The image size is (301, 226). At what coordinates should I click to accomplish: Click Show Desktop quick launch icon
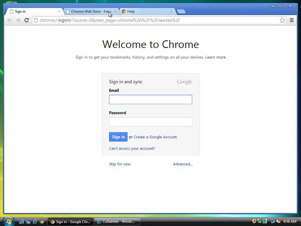click(x=21, y=222)
